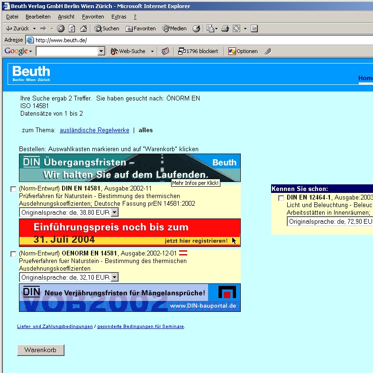Click the fullscreen size icon

pos(237,28)
